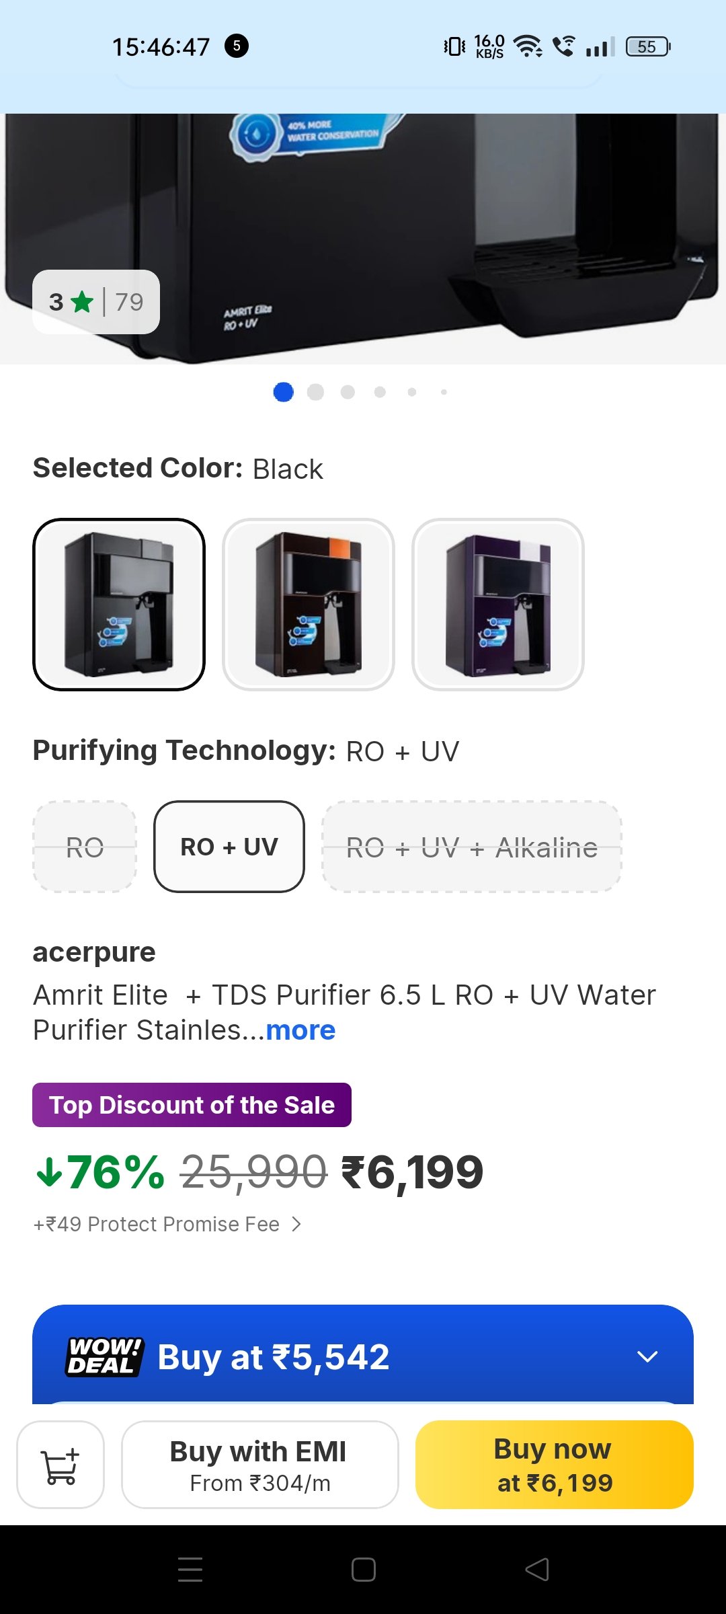Screen dimensions: 726x1614
Task: Jump to second image carousel dot
Action: click(315, 392)
